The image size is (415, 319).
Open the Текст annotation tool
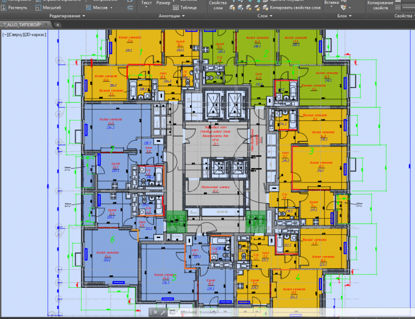coord(146,2)
